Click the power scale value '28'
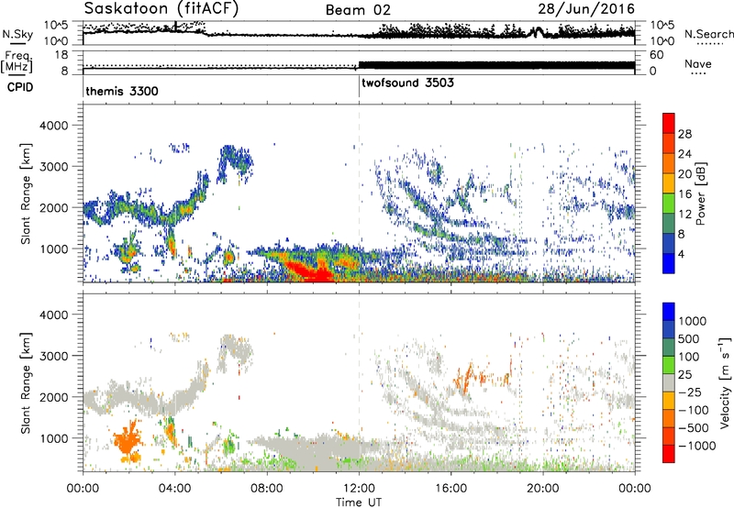The image size is (734, 508). (x=684, y=134)
